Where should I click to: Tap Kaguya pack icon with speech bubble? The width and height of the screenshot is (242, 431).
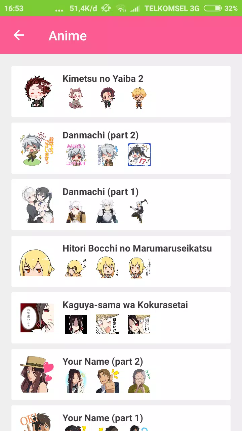click(37, 318)
